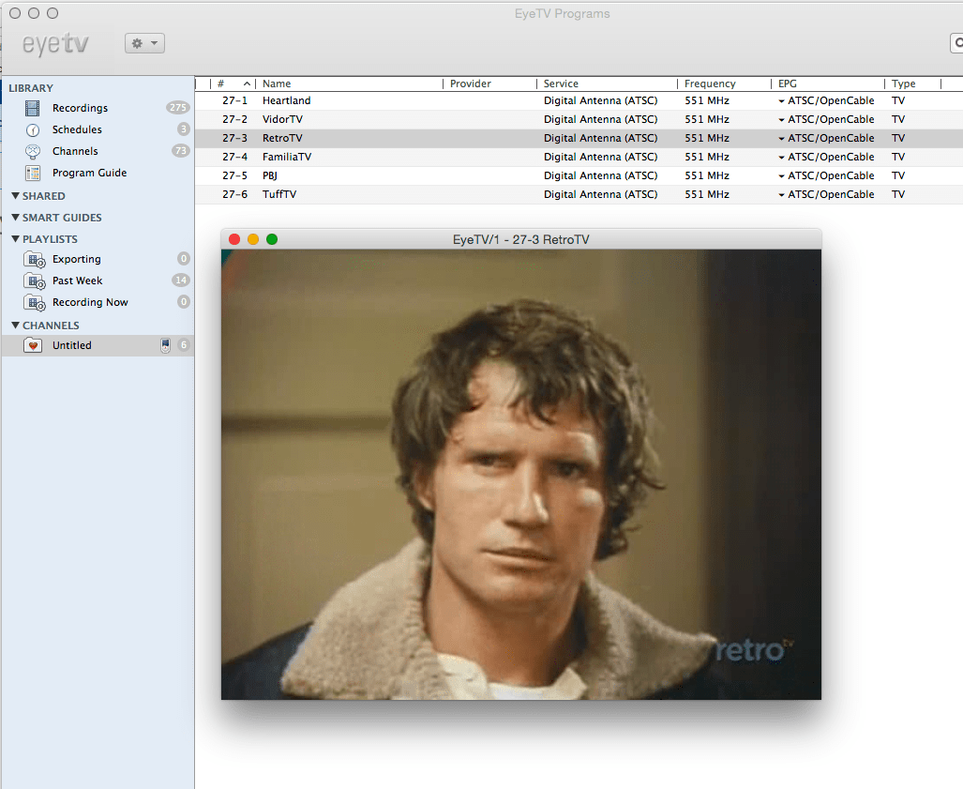Open EPG dropdown for VidorTV

[x=781, y=120]
